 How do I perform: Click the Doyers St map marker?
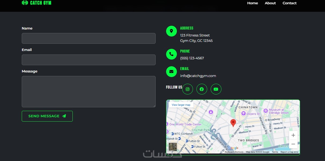coord(243,114)
